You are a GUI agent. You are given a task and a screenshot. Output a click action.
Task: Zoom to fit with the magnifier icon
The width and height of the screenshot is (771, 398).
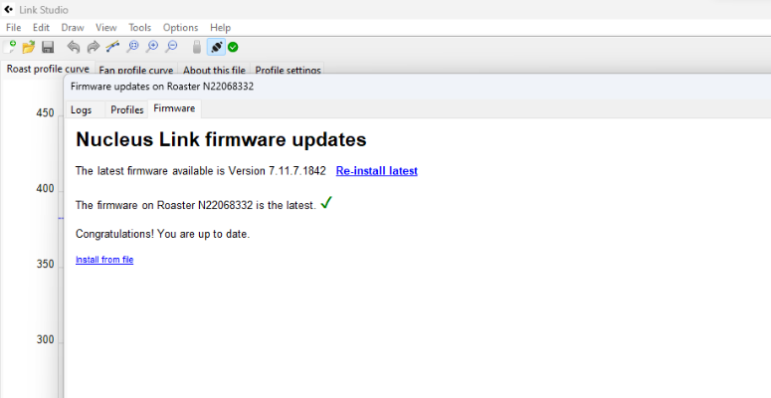(x=132, y=47)
